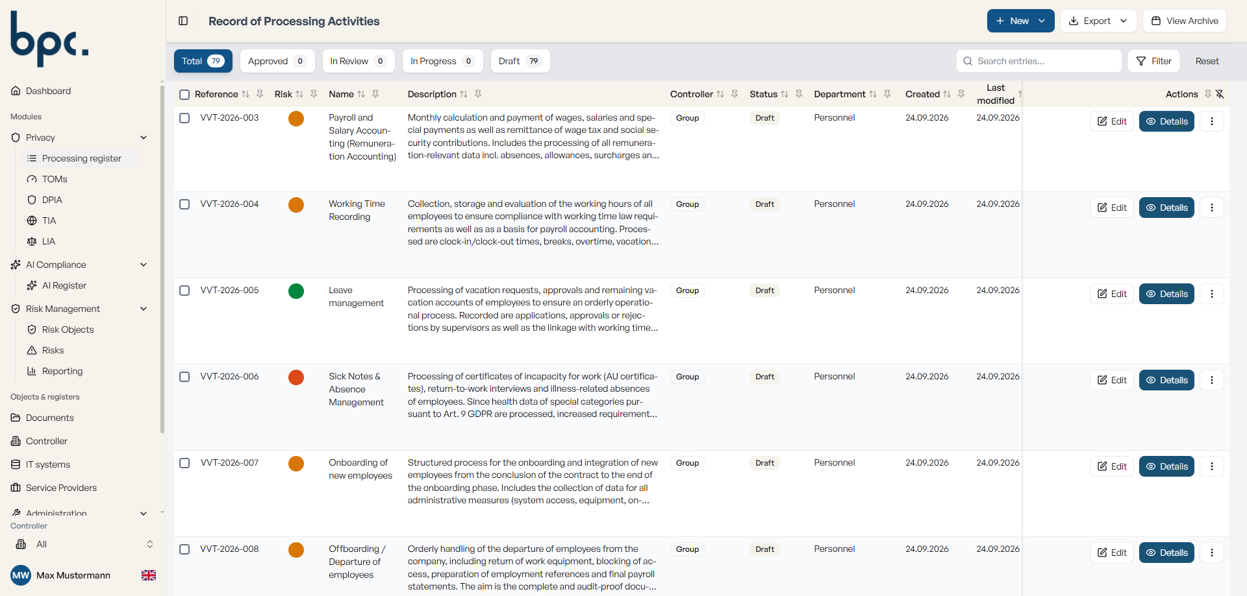Pin the Reference column
Image resolution: width=1247 pixels, height=596 pixels.
pos(260,94)
